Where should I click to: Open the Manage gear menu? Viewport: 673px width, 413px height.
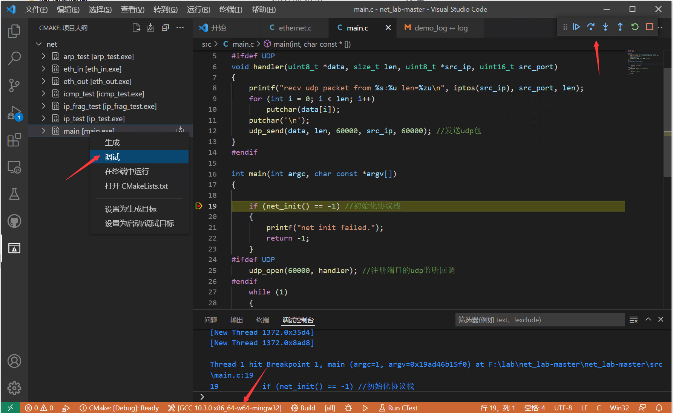14,388
